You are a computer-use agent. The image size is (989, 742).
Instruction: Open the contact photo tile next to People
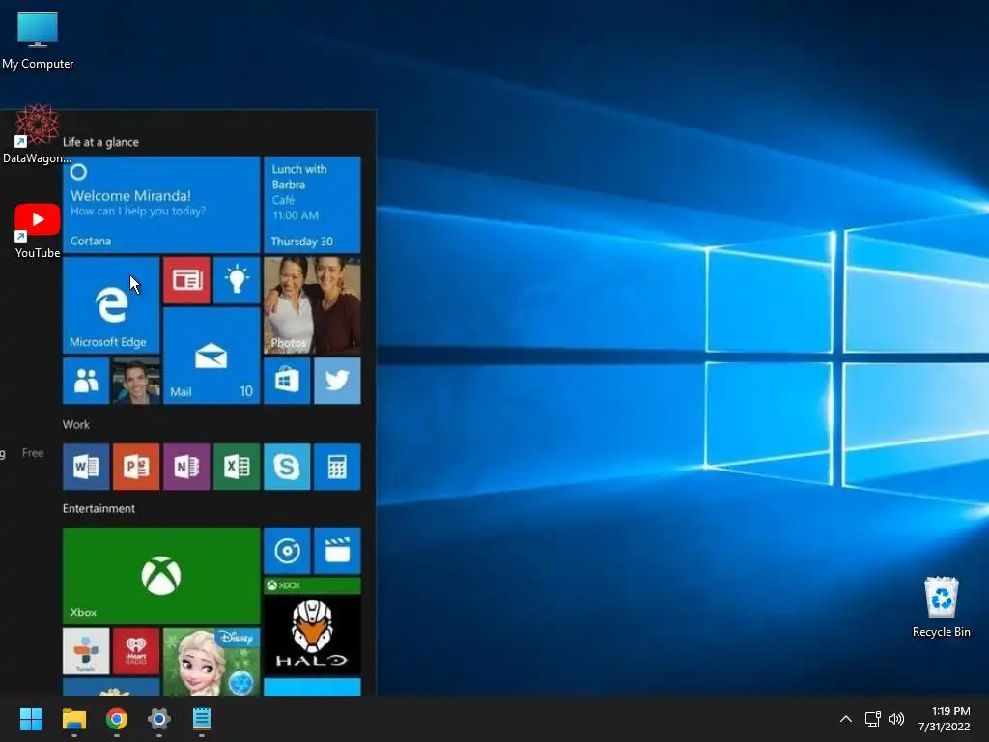[136, 381]
